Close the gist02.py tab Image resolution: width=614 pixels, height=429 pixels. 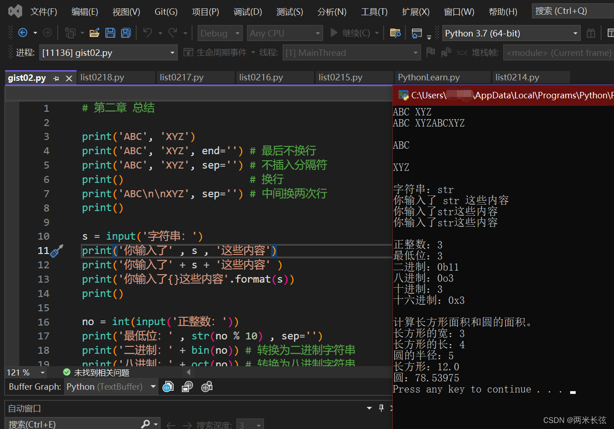pos(69,79)
